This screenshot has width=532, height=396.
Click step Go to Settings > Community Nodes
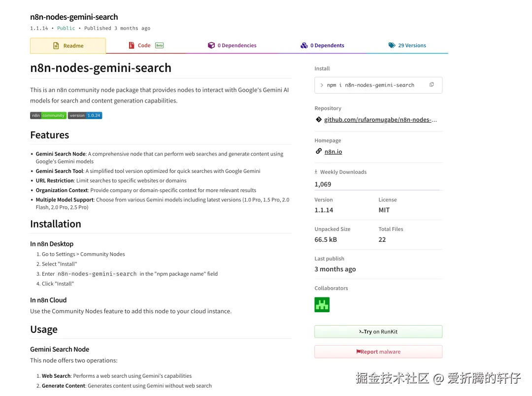coord(83,254)
